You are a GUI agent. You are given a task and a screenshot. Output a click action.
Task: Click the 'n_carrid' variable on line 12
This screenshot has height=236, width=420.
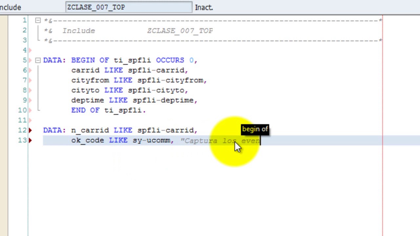(x=90, y=130)
